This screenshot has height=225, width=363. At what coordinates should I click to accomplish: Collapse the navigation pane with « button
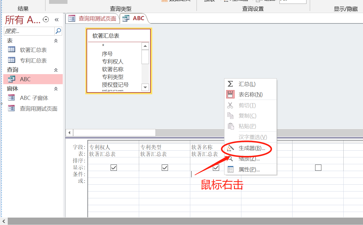click(56, 20)
